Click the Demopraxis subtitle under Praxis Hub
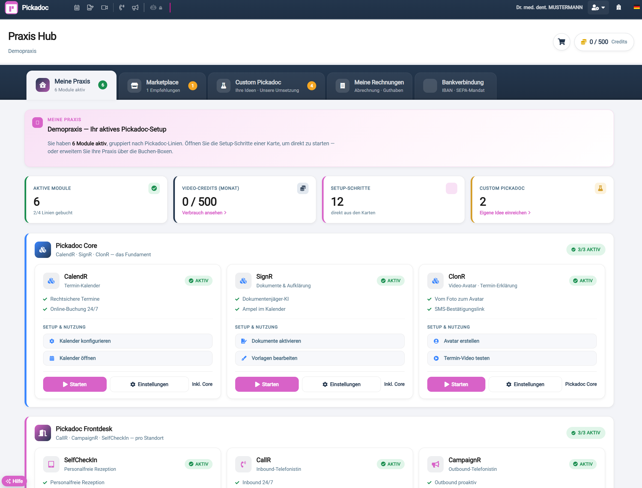This screenshot has height=488, width=642. point(22,51)
